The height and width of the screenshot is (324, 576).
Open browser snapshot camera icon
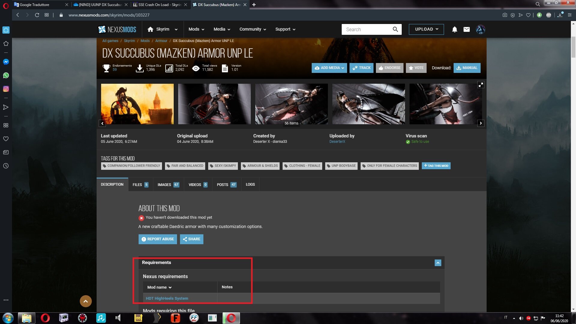(505, 15)
